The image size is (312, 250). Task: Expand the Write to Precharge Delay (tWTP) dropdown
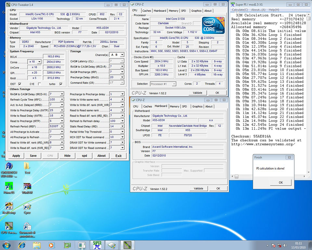coord(62,110)
